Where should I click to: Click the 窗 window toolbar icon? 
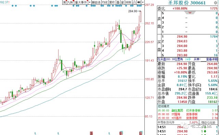point(123,2)
